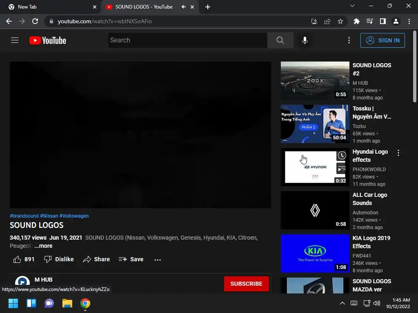Open the clock and date panel
418x313 pixels.
398,303
